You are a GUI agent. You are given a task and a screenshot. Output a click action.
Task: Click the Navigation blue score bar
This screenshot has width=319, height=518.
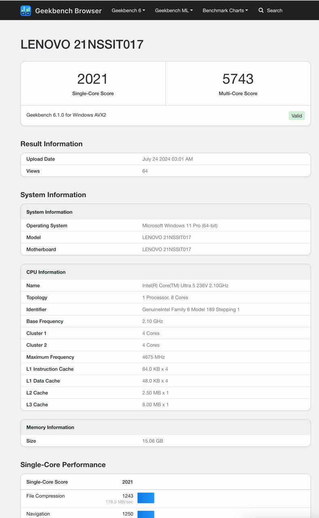pos(146,514)
